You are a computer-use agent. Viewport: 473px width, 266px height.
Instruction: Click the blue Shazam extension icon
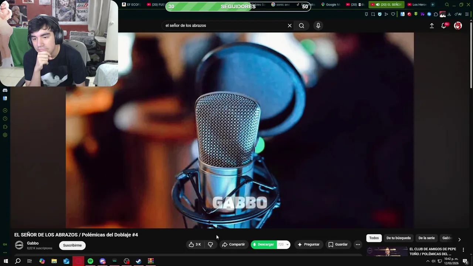[x=429, y=14]
